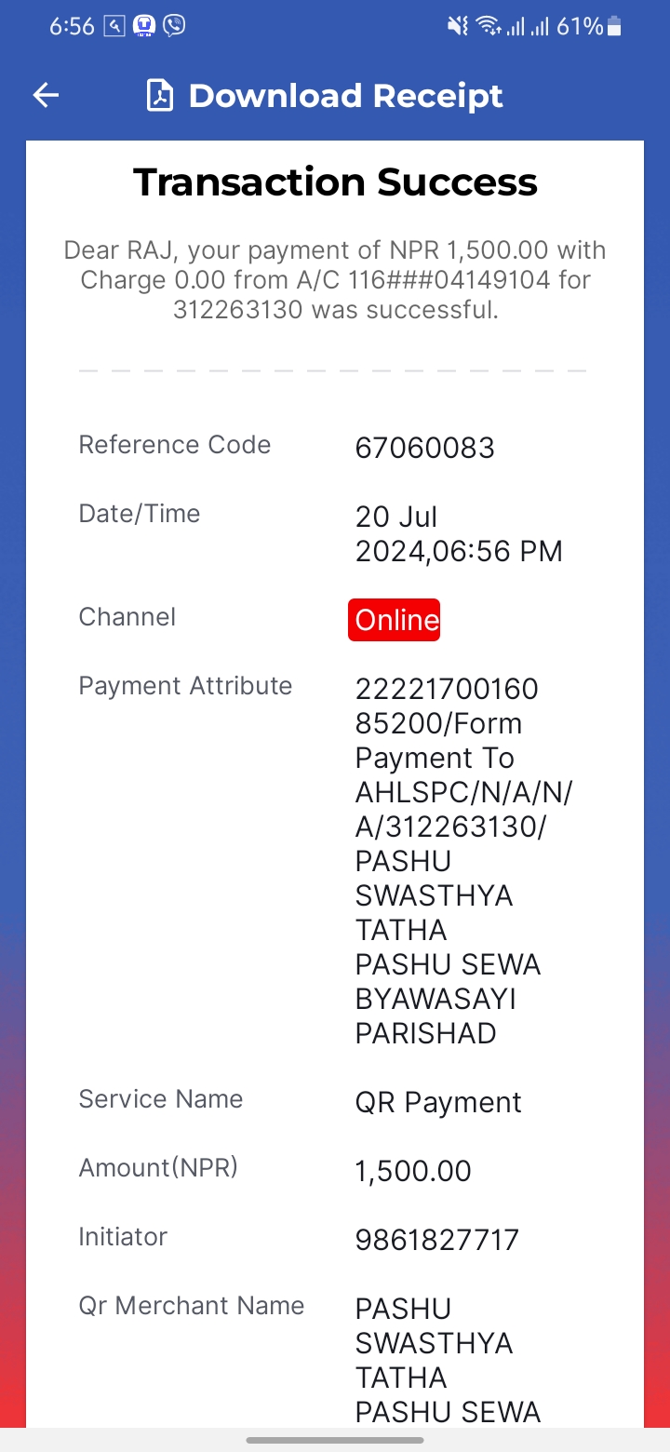Image resolution: width=670 pixels, height=1452 pixels.
Task: Tap the Payment Attribute details text
Action: click(464, 861)
